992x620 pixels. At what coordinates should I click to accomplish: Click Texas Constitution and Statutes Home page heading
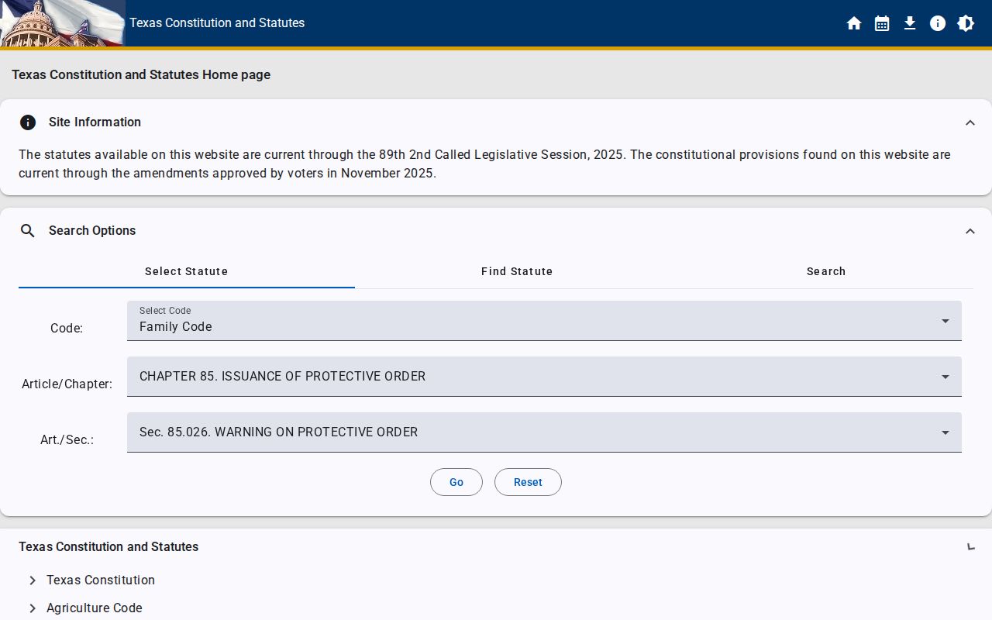tap(141, 75)
